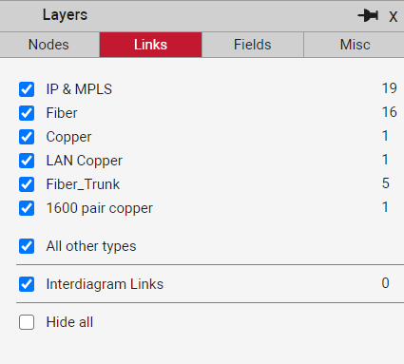Pin the Layers panel with pushpin icon
This screenshot has width=404, height=364.
coord(368,15)
